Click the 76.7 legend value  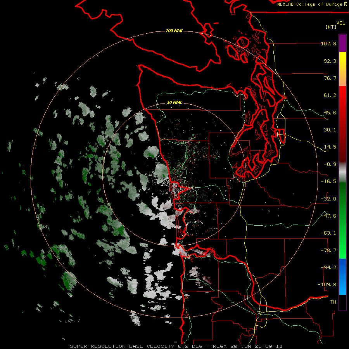click(x=330, y=78)
